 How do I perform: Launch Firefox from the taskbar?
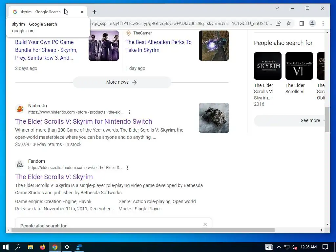coord(43,247)
